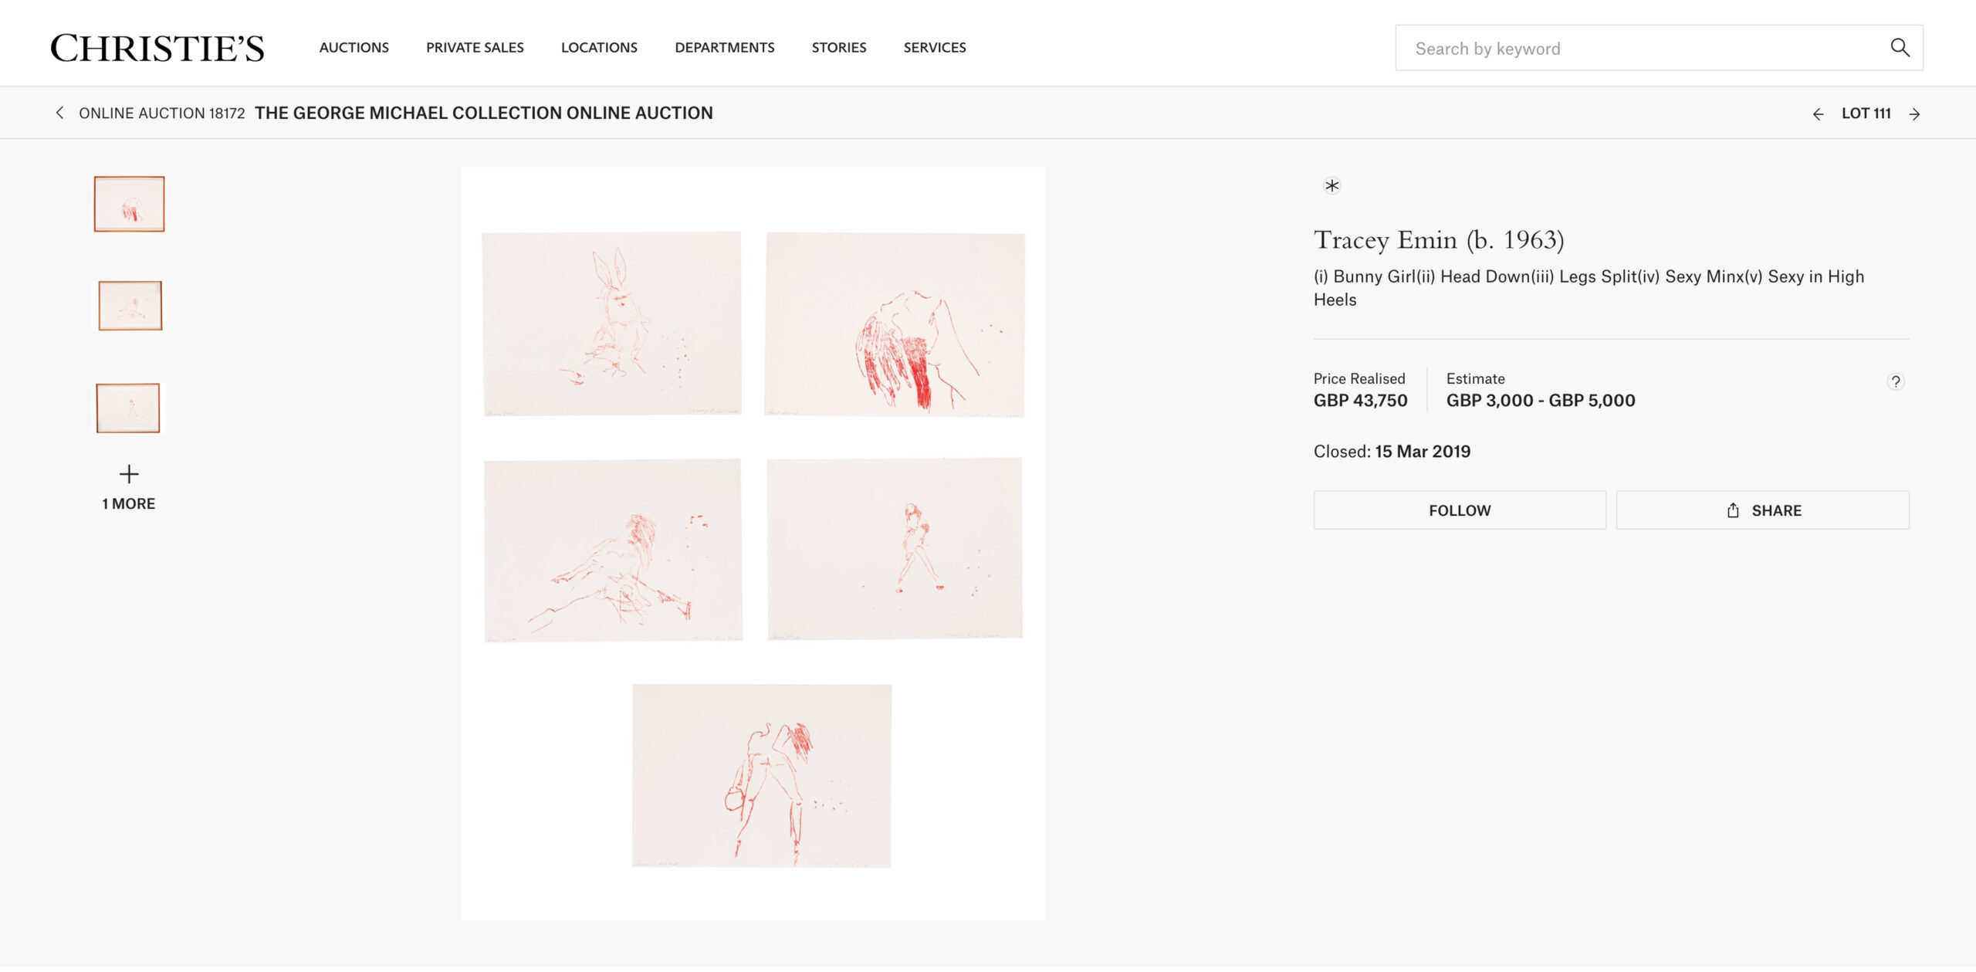1976x972 pixels.
Task: Click the Online Auction 18172 link
Action: pos(162,113)
